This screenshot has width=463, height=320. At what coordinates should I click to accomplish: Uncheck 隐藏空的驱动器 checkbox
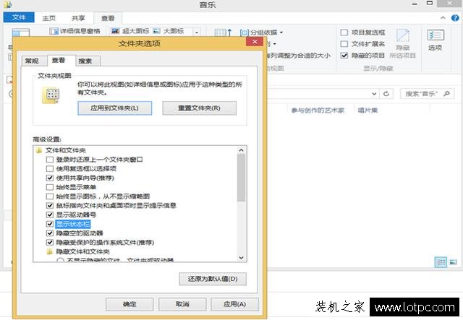[x=50, y=233]
